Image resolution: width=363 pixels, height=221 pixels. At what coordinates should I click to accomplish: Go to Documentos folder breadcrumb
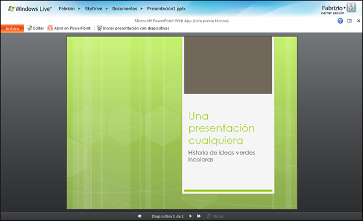(124, 8)
